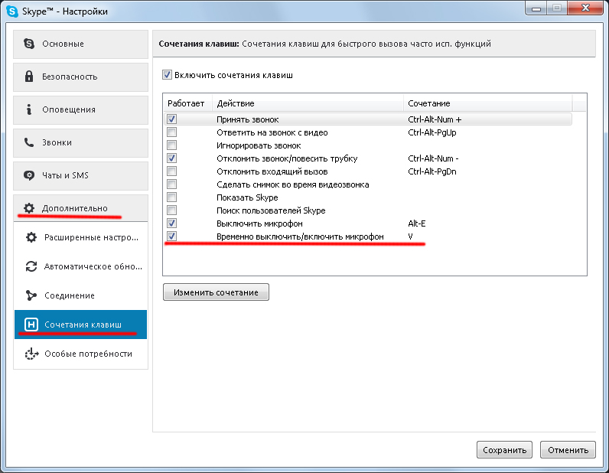Viewport: 609px width, 473px height.
Task: Enable Отклонить входящий вызов checkbox
Action: (171, 171)
